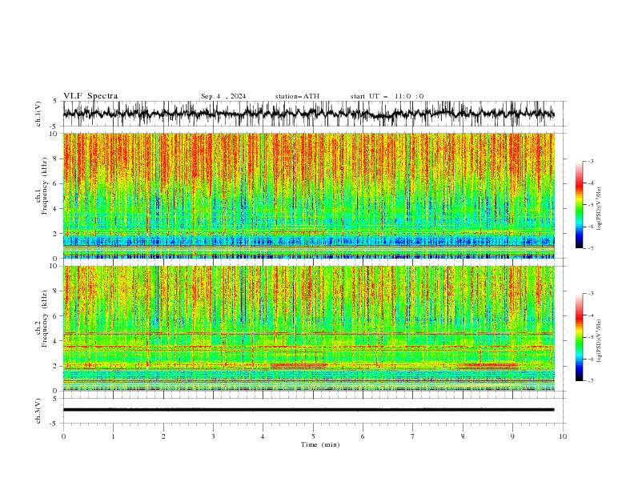Click the upper PSD color scale bar
The width and height of the screenshot is (634, 490).
tap(579, 205)
